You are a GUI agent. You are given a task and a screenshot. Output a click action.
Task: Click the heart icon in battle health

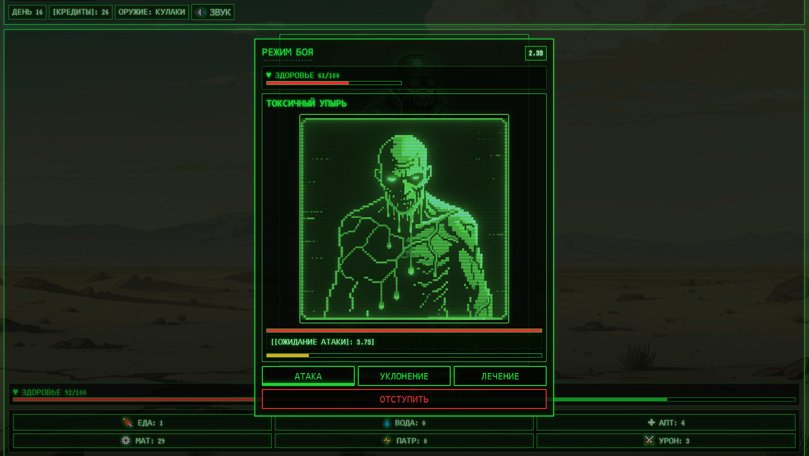coord(269,75)
